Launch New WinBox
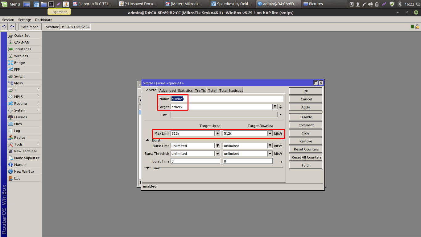The image size is (421, 237). pos(24,171)
